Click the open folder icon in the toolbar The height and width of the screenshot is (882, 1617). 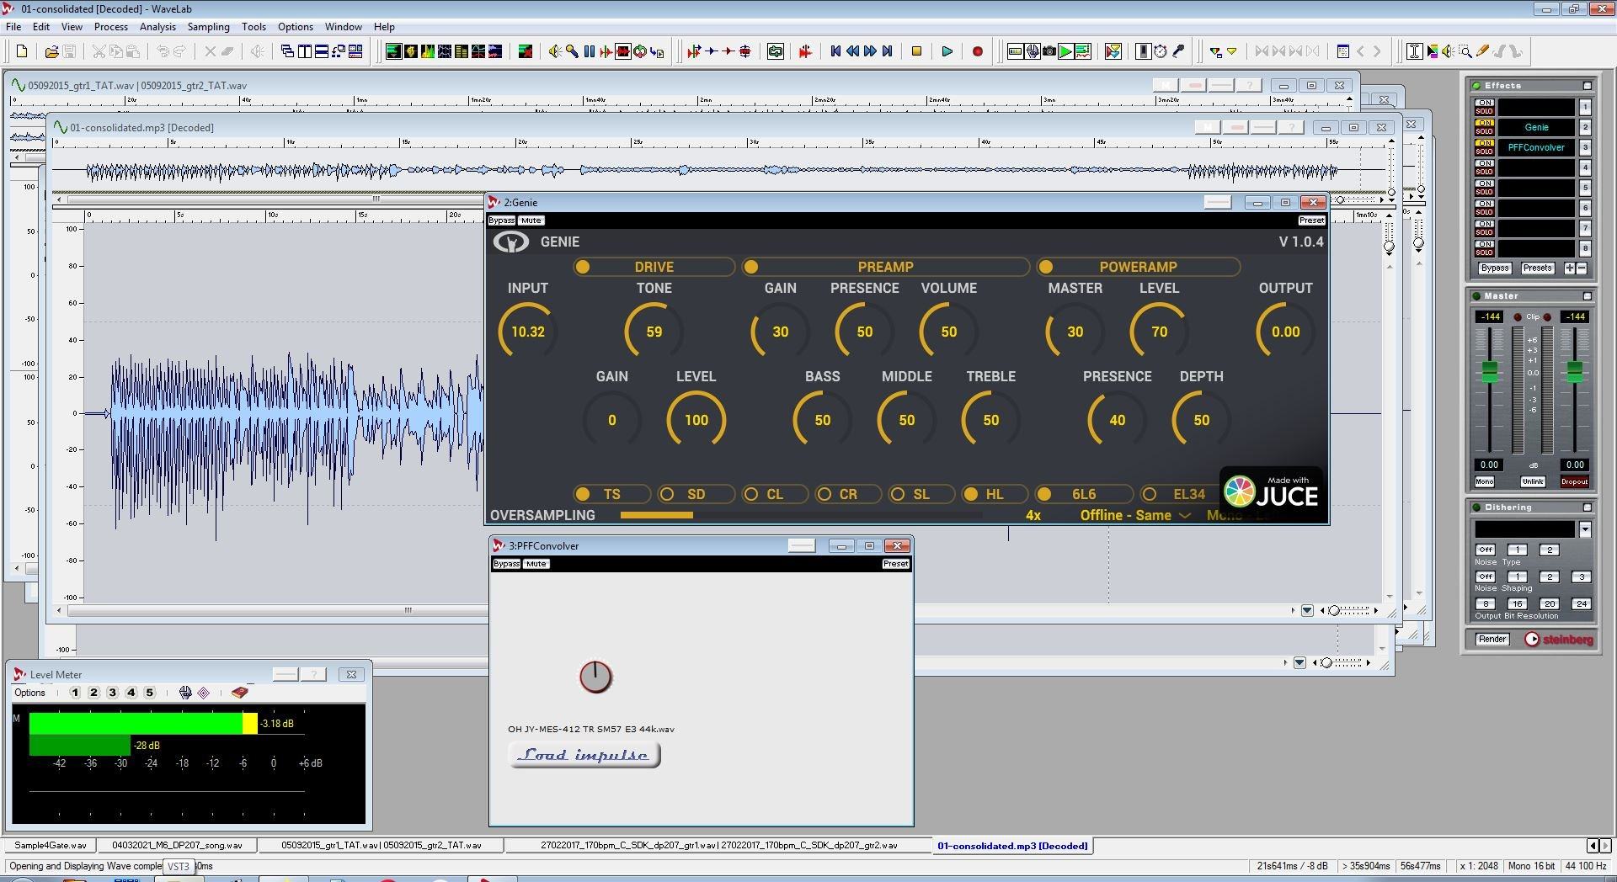(x=51, y=51)
